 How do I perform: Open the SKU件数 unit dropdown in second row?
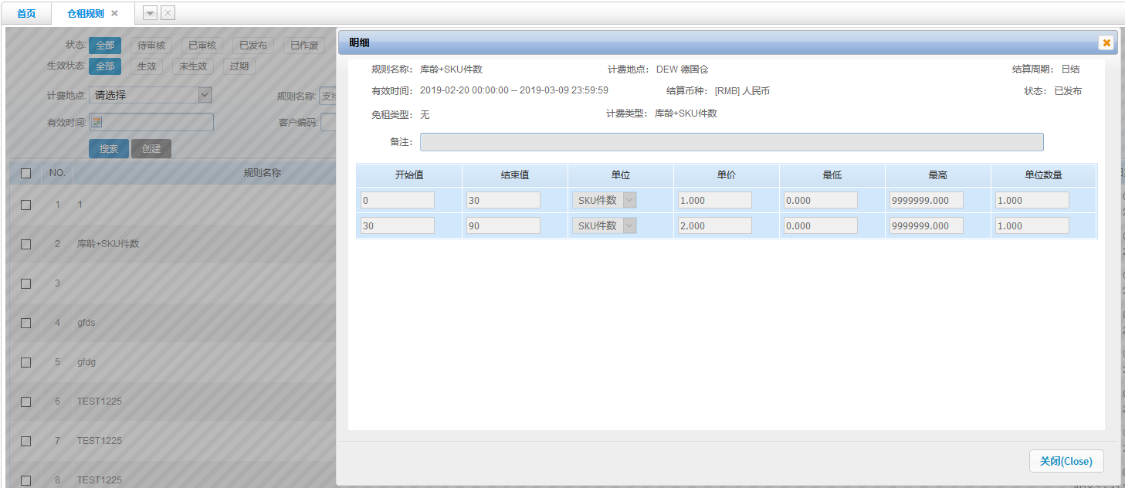pyautogui.click(x=629, y=225)
